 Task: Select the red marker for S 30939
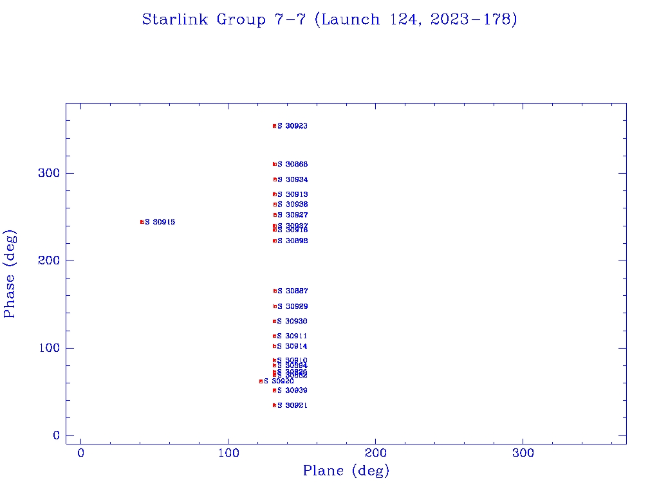coord(274,390)
